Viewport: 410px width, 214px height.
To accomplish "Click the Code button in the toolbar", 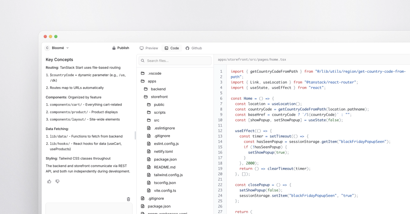I will click(172, 48).
